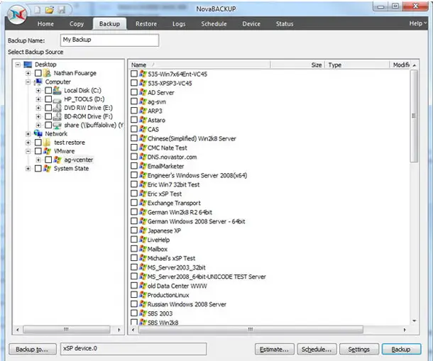Expand the System State node

28,168
